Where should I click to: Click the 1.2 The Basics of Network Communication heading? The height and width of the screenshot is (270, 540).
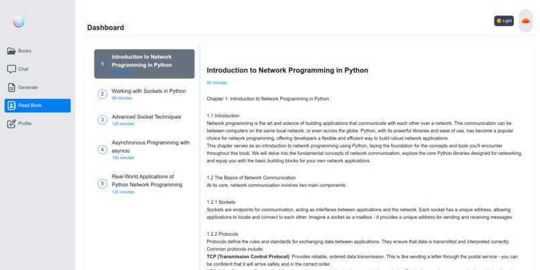(251, 178)
